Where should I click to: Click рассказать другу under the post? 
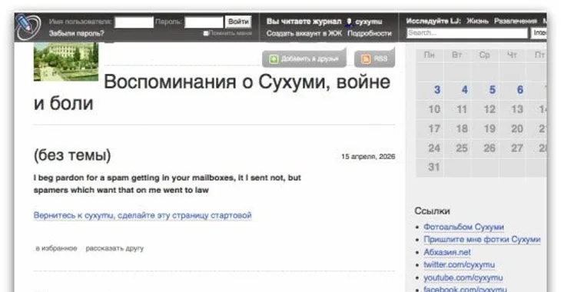[115, 248]
